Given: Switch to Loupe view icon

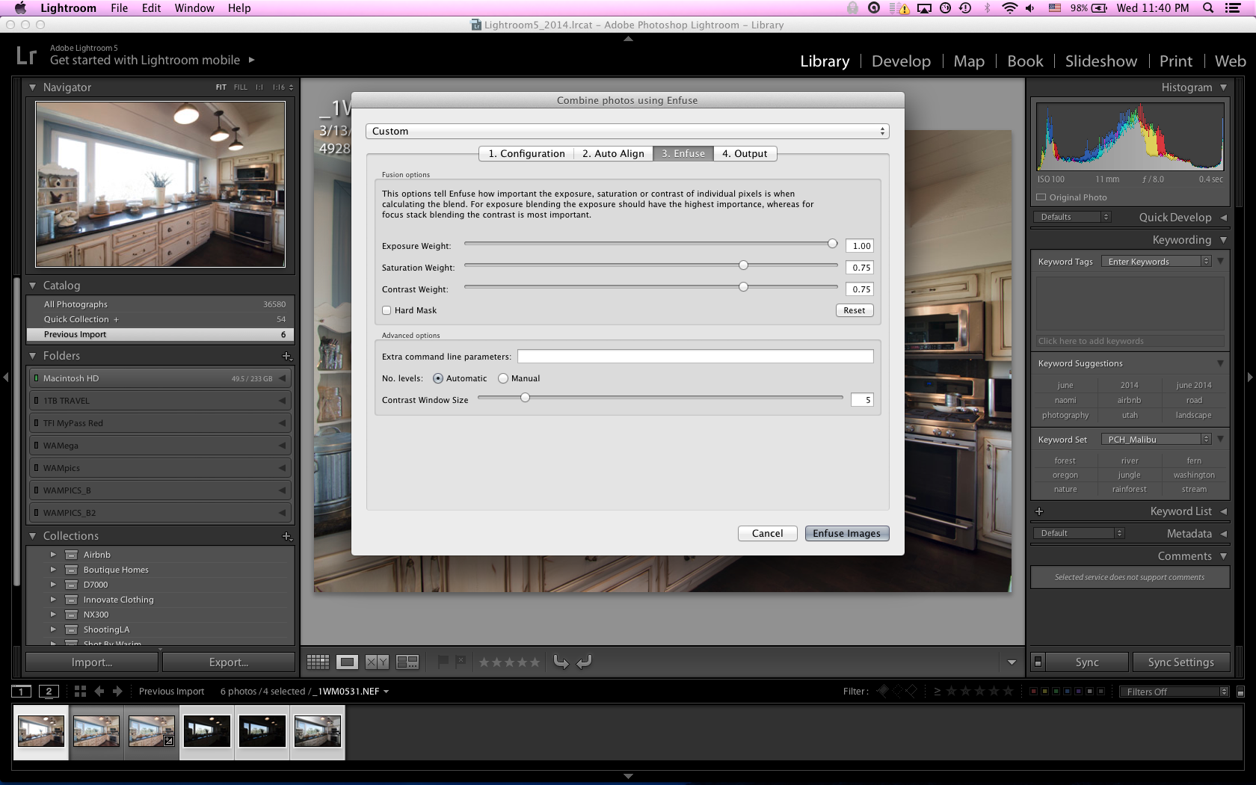Looking at the screenshot, I should point(347,662).
